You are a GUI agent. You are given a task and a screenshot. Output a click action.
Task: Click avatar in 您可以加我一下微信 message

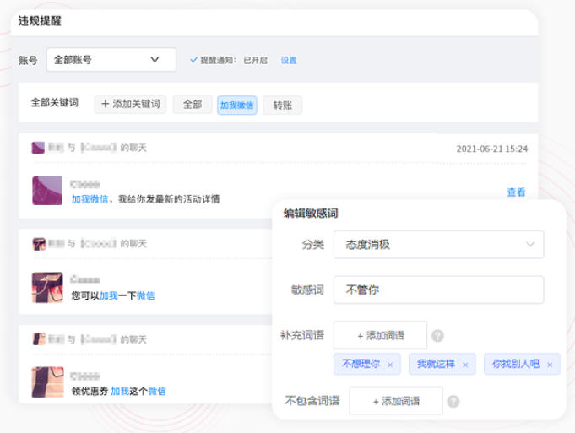pyautogui.click(x=47, y=287)
